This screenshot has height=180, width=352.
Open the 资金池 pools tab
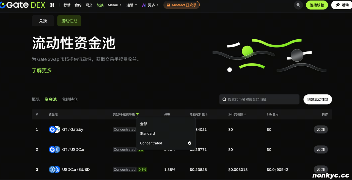[51, 99]
